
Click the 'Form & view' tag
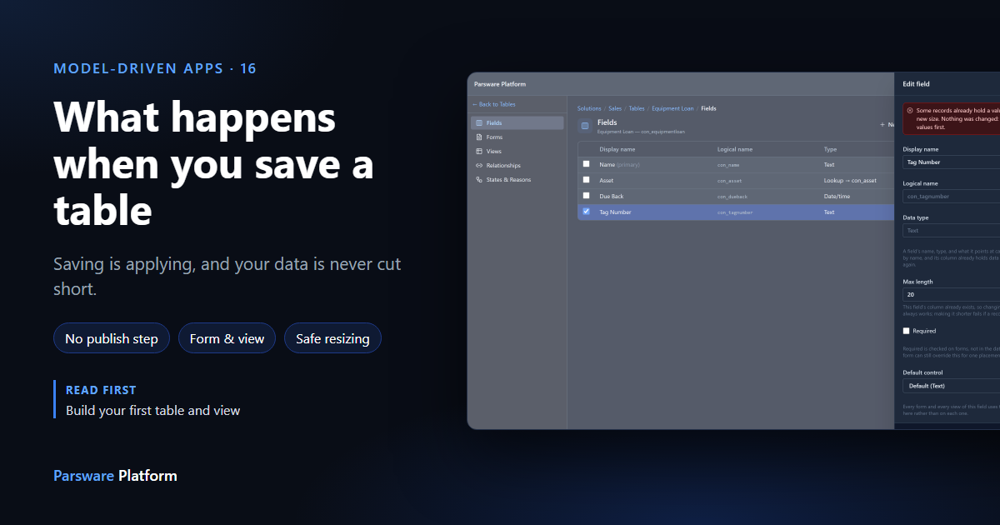coord(227,338)
